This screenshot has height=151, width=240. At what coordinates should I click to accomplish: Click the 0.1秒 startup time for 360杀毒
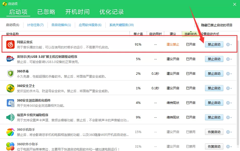pyautogui.click(x=155, y=74)
